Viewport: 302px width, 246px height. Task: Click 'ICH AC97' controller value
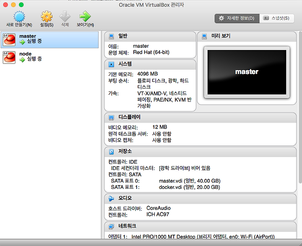[158, 215]
